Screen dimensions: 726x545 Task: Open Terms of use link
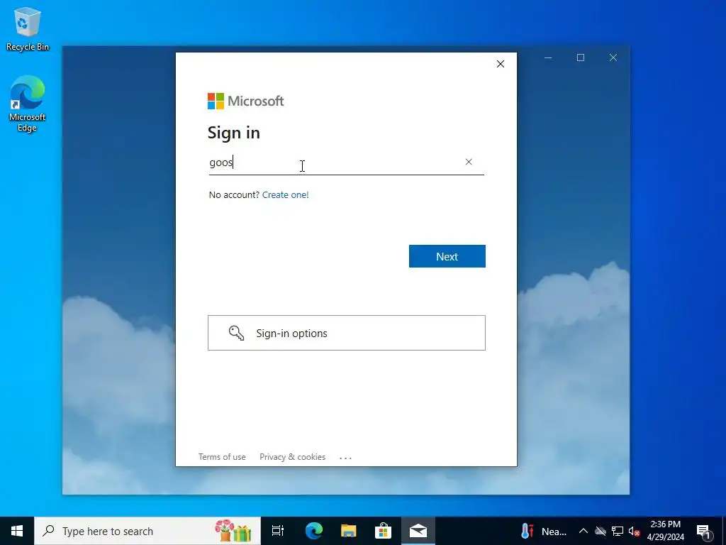coord(222,457)
